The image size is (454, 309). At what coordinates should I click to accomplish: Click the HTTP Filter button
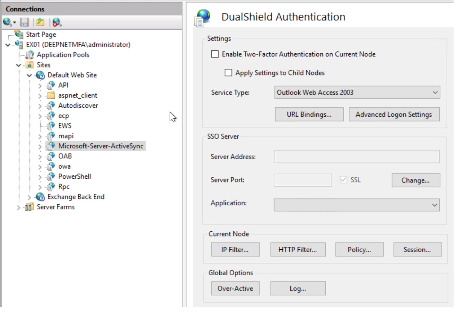[x=298, y=250]
